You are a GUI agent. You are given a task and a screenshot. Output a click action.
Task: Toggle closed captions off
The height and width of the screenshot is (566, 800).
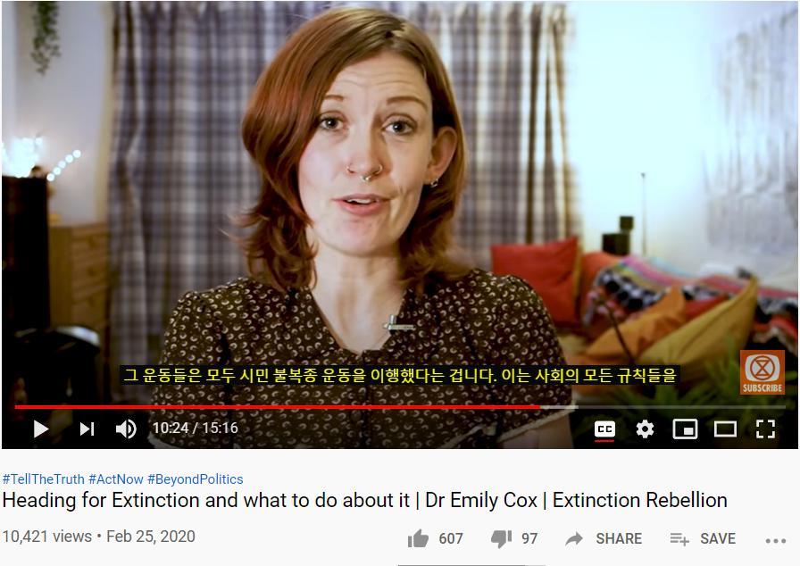tap(604, 429)
